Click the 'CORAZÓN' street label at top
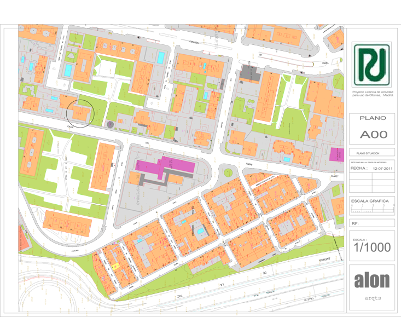 coord(192,42)
